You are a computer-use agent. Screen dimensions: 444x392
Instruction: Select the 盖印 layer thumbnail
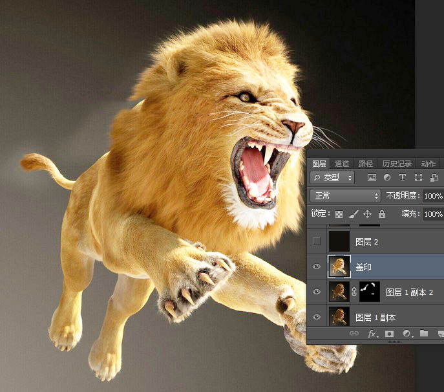point(339,267)
